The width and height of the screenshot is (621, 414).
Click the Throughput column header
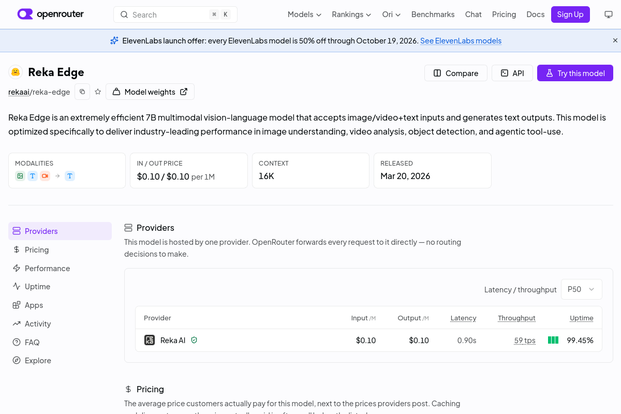[x=516, y=318]
